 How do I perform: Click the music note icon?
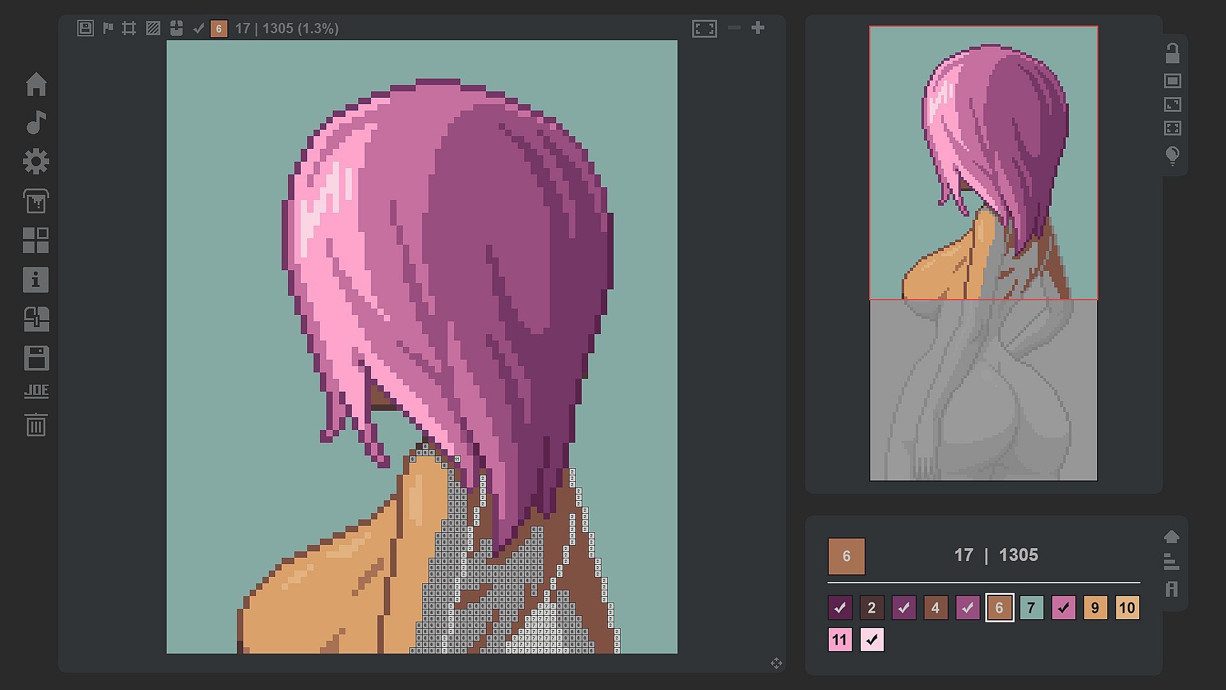tap(36, 123)
